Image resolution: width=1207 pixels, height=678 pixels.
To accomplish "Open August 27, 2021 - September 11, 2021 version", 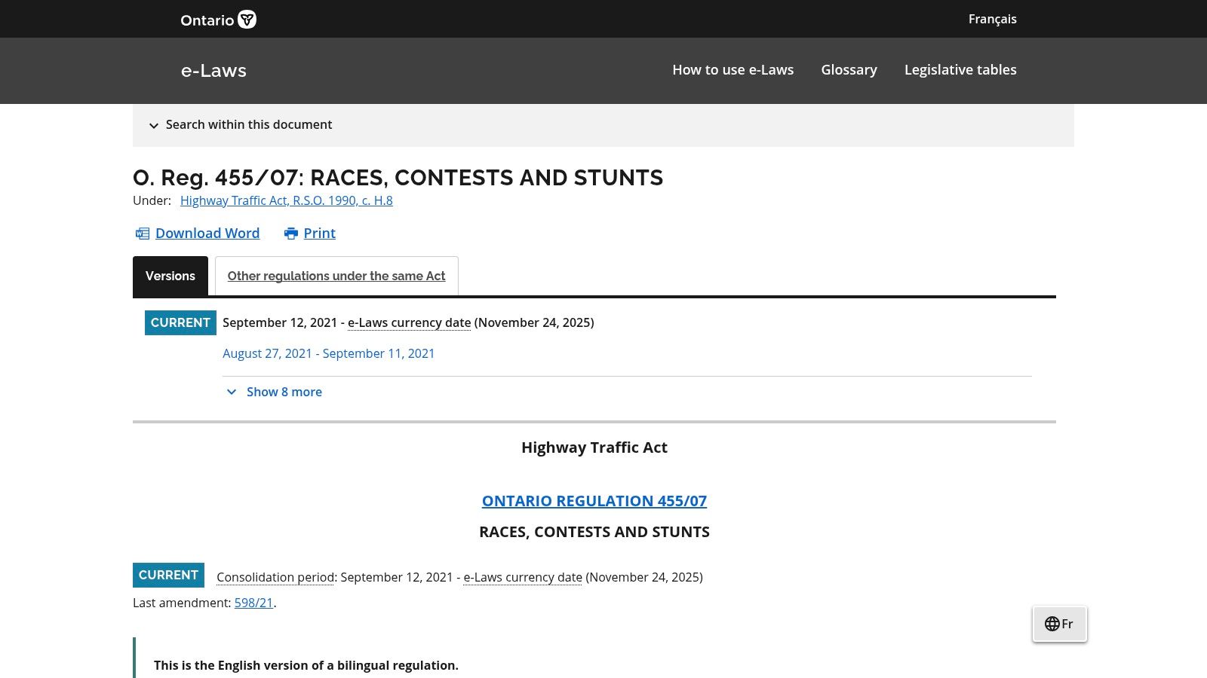I will pos(329,353).
